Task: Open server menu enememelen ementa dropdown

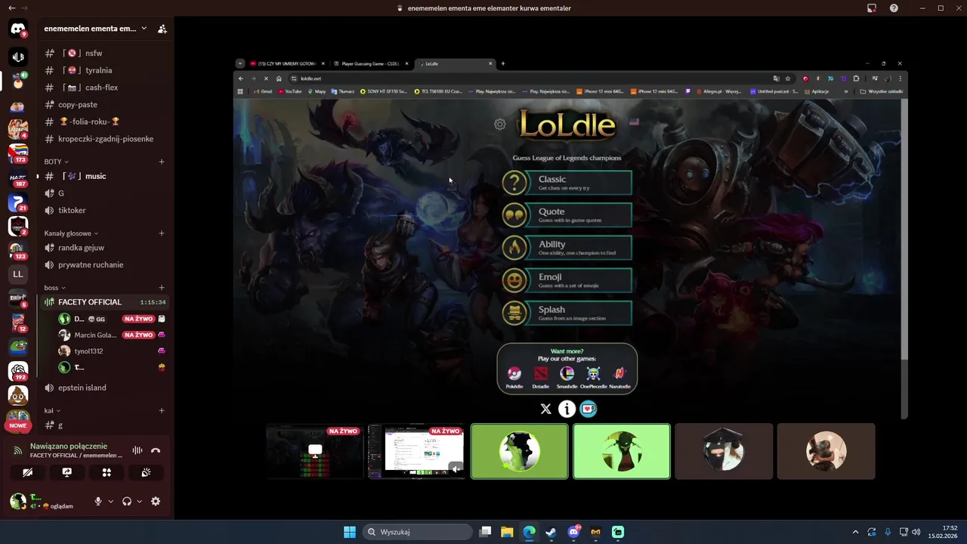Action: pyautogui.click(x=95, y=29)
